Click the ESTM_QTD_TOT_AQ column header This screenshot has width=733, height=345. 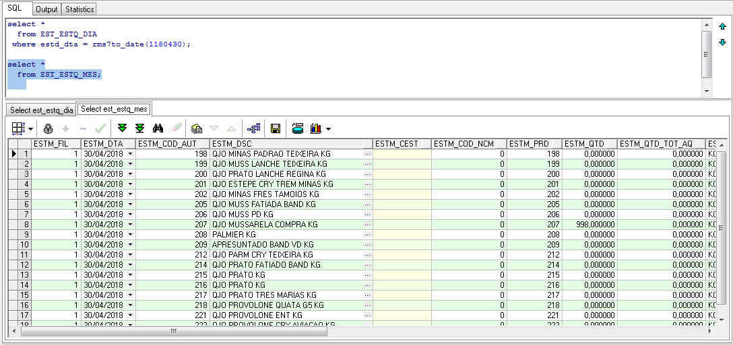point(662,144)
